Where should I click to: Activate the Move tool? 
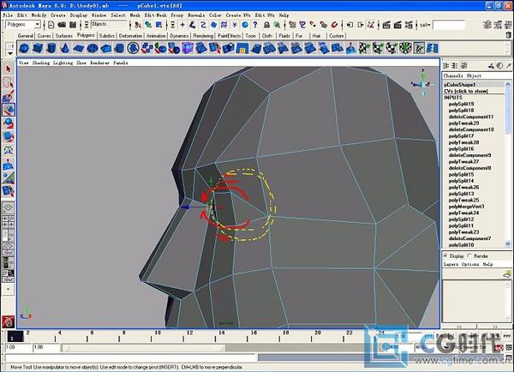click(9, 109)
